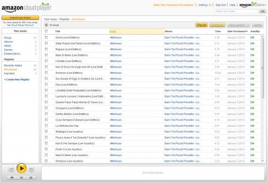Image resolution: width=268 pixels, height=183 pixels.
Task: Open the Recently Added playlist
Action: pyautogui.click(x=13, y=65)
